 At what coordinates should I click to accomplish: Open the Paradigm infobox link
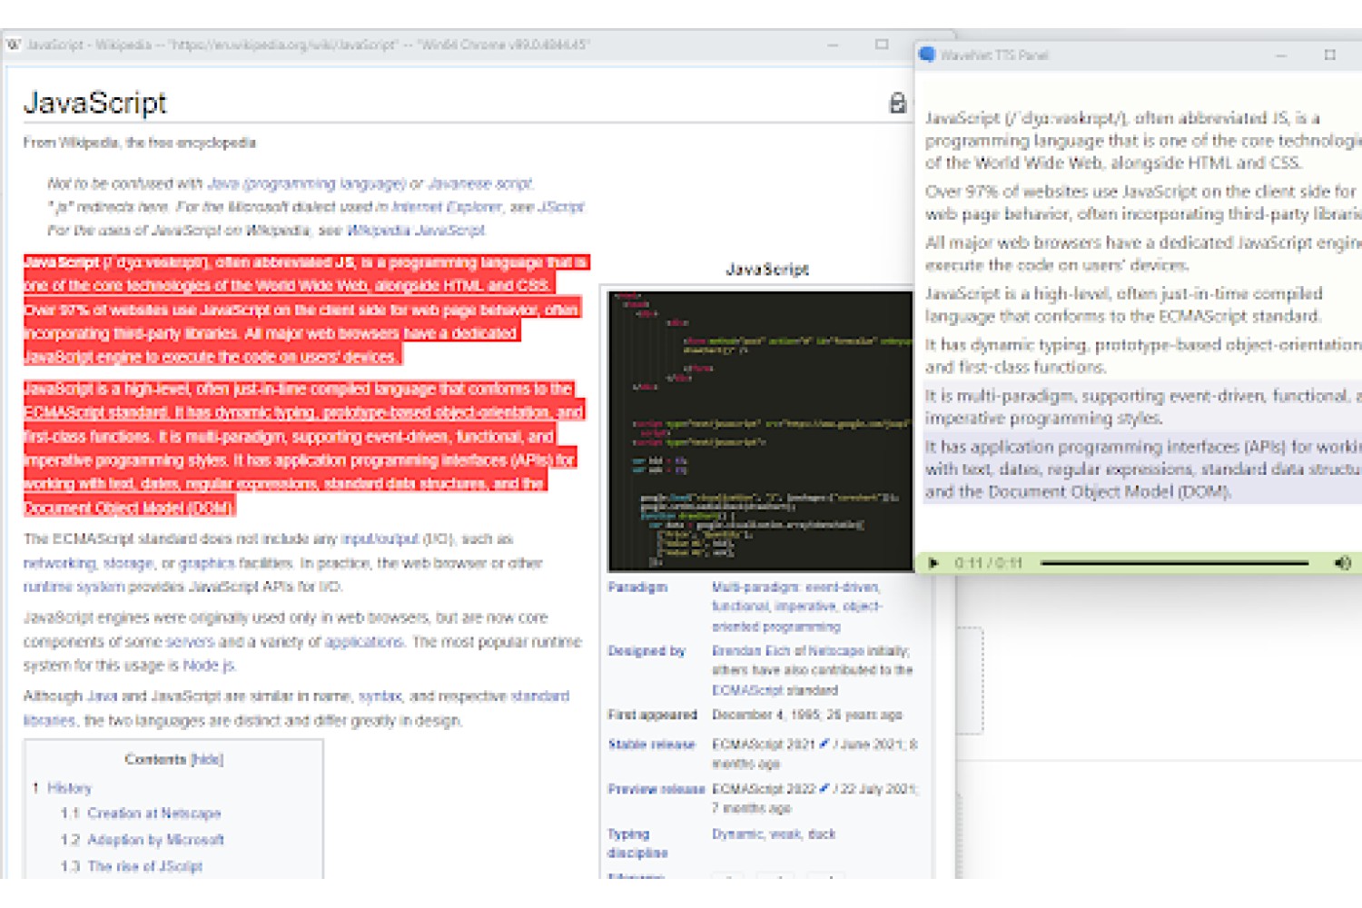coord(637,587)
